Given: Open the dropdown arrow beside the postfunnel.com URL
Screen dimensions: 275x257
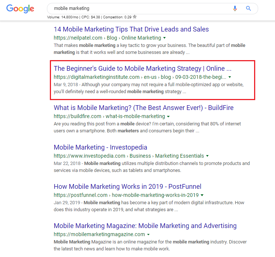Looking at the screenshot, I should tap(202, 195).
